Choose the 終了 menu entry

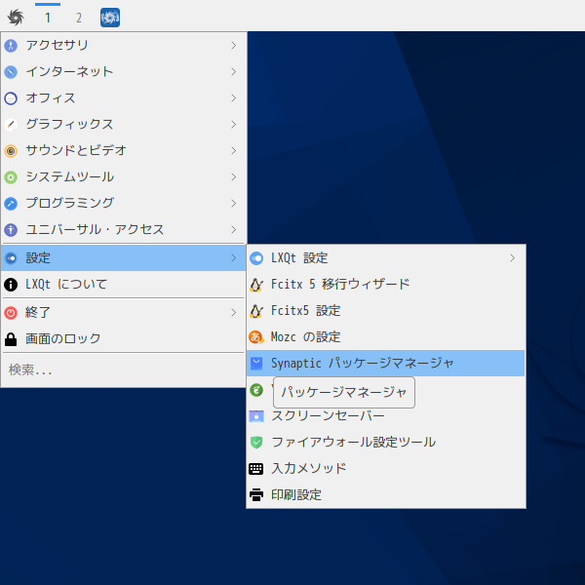click(123, 312)
